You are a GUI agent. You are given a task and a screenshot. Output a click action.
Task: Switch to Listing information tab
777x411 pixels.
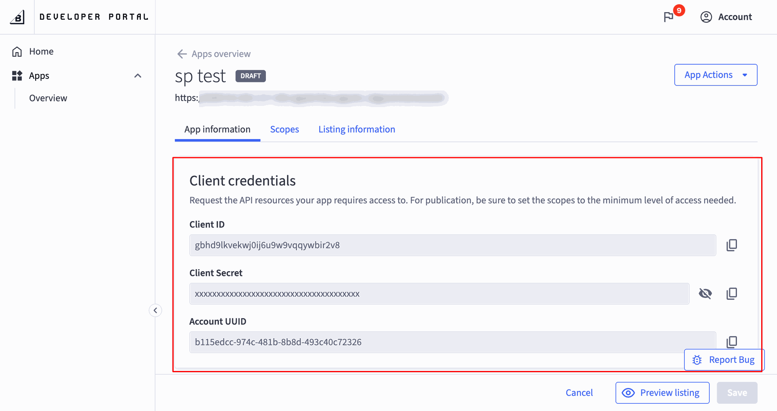point(357,129)
